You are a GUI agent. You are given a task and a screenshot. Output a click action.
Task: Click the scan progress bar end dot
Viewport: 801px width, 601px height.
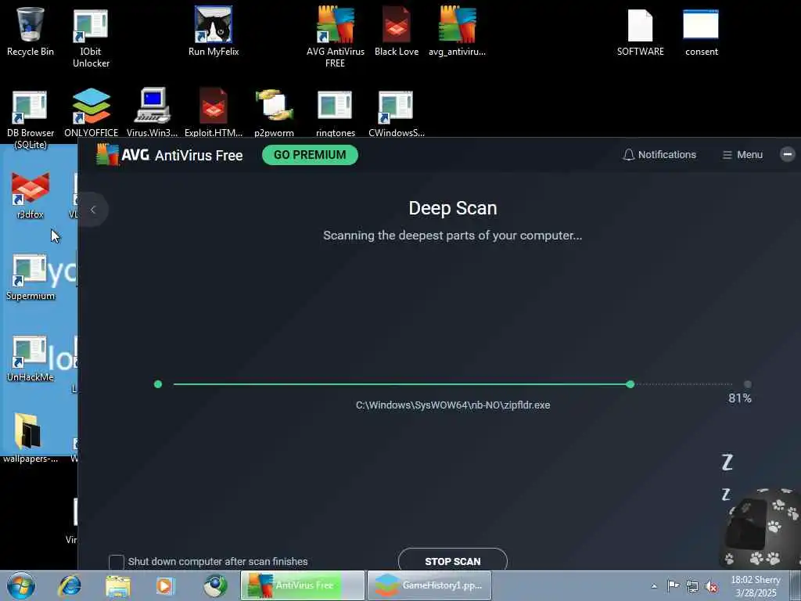[x=747, y=383]
